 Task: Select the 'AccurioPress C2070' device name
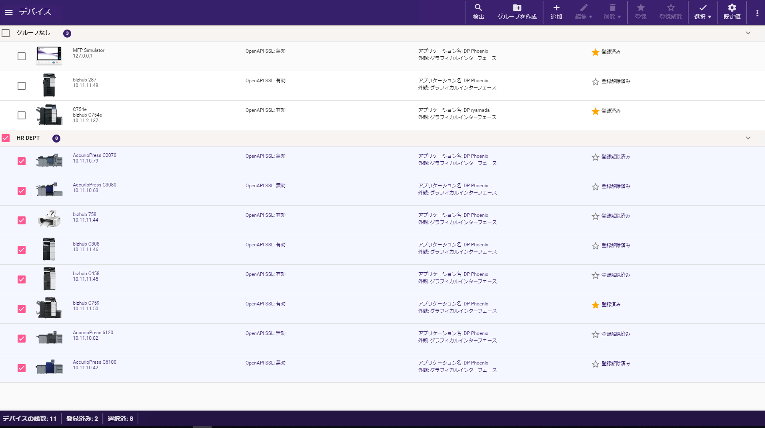coord(94,155)
